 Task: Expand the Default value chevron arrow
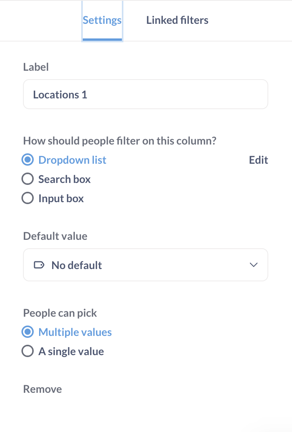(254, 265)
